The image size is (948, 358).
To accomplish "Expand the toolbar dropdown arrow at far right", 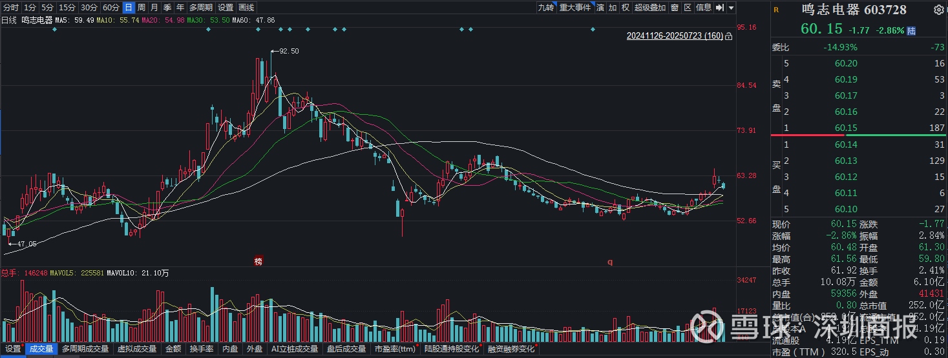I will [x=731, y=8].
